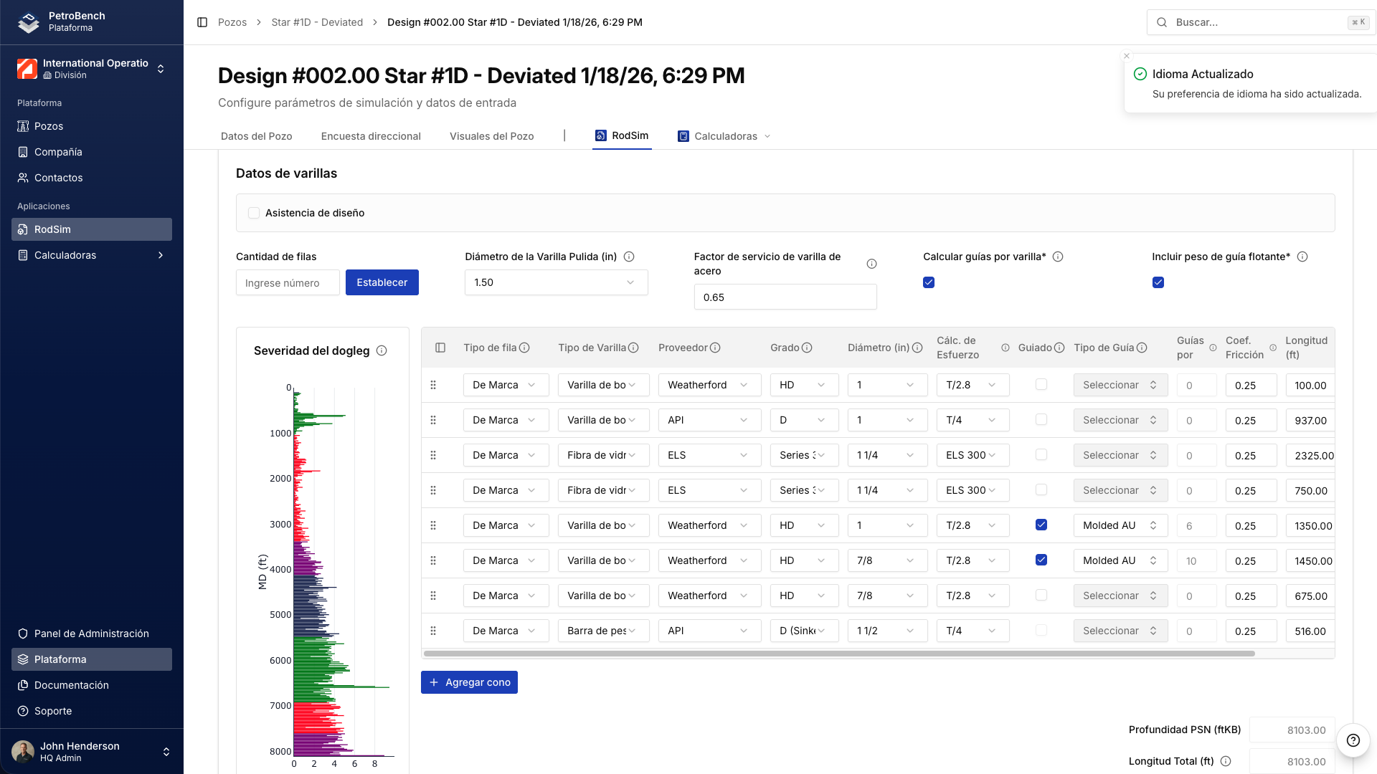This screenshot has width=1377, height=774.
Task: Open Soporte in the sidebar
Action: pos(52,711)
